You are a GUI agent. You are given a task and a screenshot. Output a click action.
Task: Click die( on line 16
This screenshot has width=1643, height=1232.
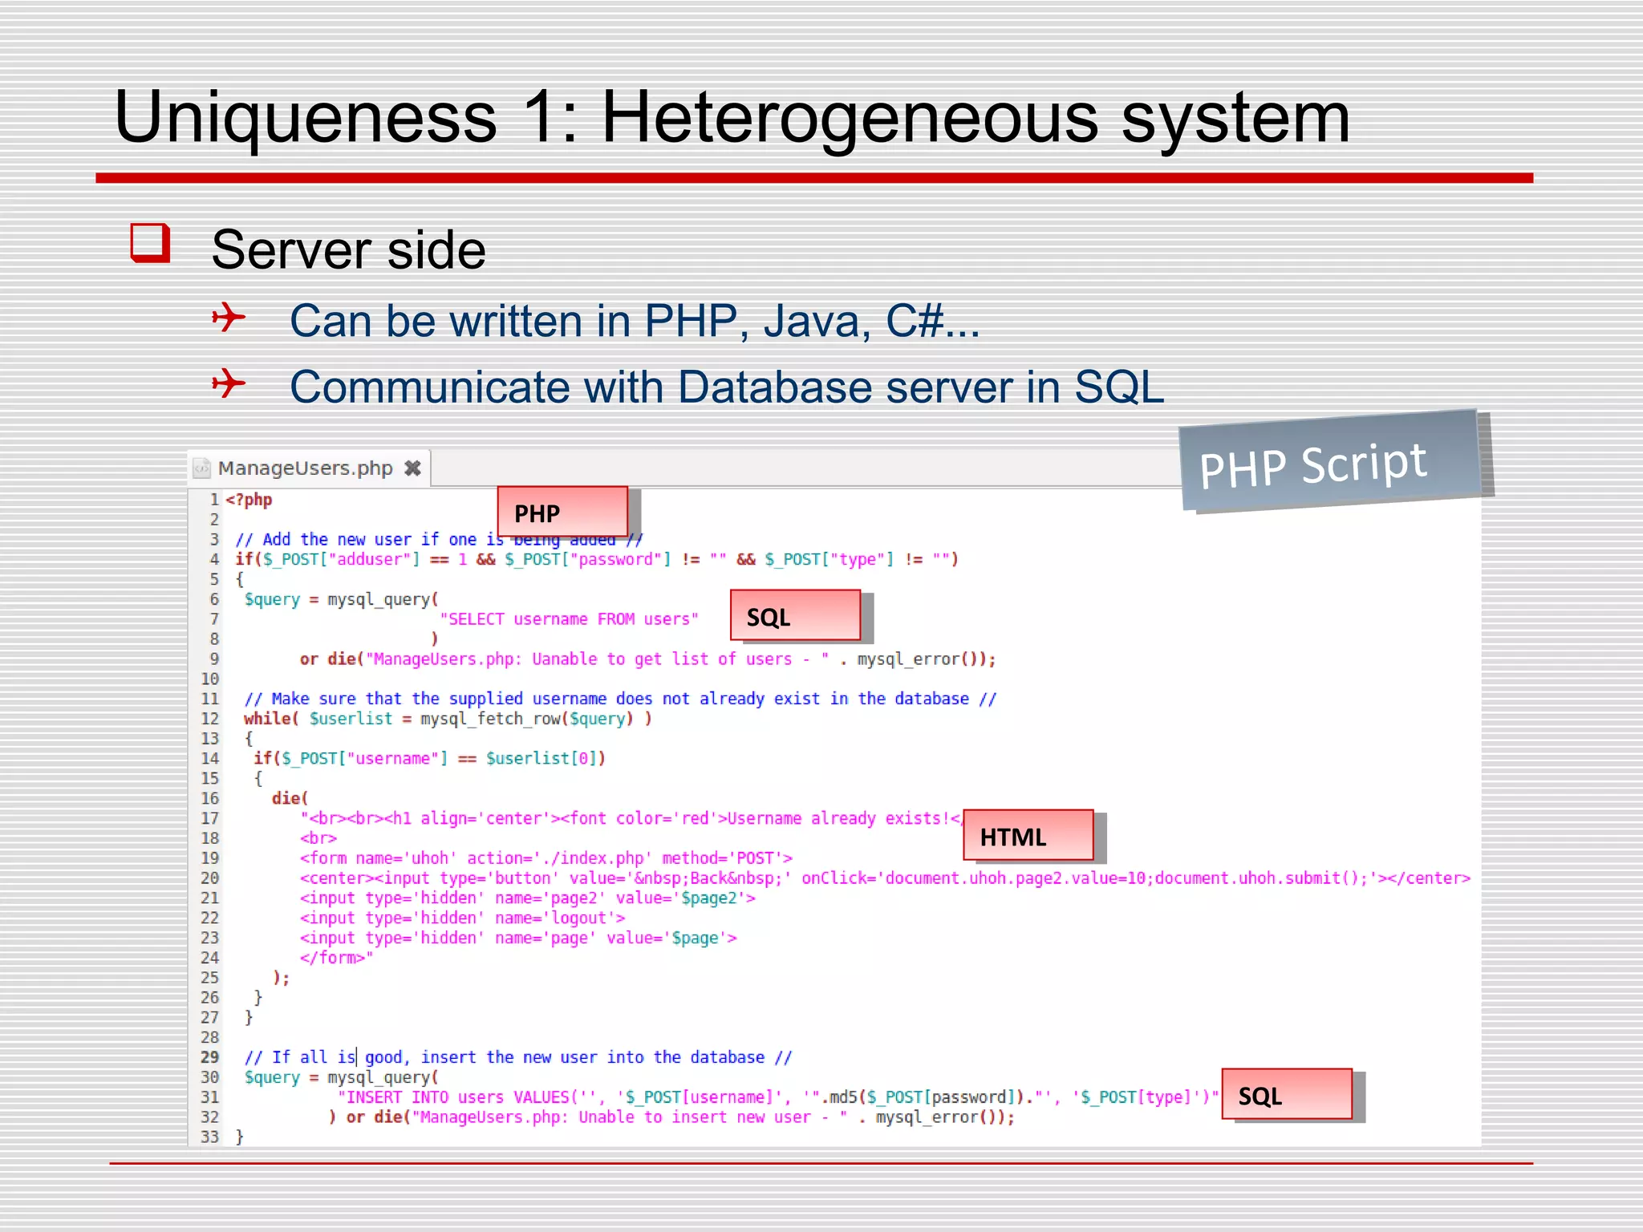(290, 798)
